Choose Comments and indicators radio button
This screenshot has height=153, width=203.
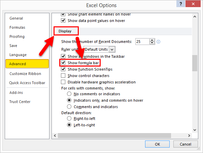point(69,107)
